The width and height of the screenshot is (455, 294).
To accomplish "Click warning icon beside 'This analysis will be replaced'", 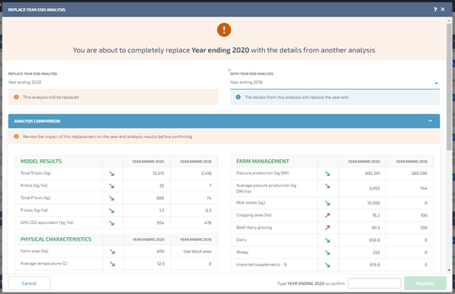I will [x=17, y=97].
